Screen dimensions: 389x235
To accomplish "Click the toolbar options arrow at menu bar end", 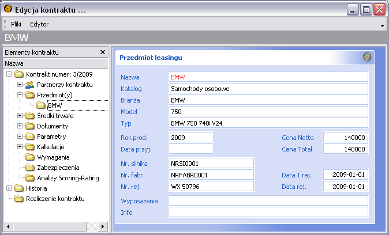I will (x=382, y=26).
